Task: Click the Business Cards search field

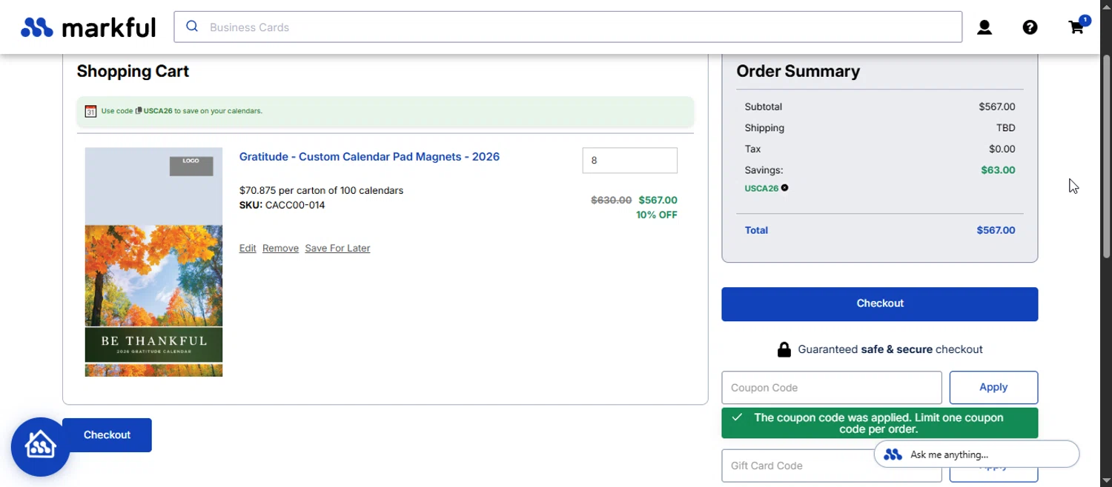Action: coord(578,27)
